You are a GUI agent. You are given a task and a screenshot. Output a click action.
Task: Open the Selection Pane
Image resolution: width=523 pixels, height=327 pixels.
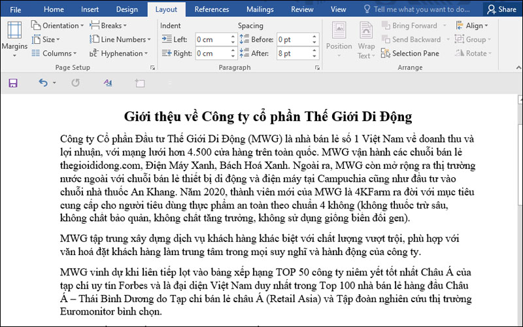411,54
